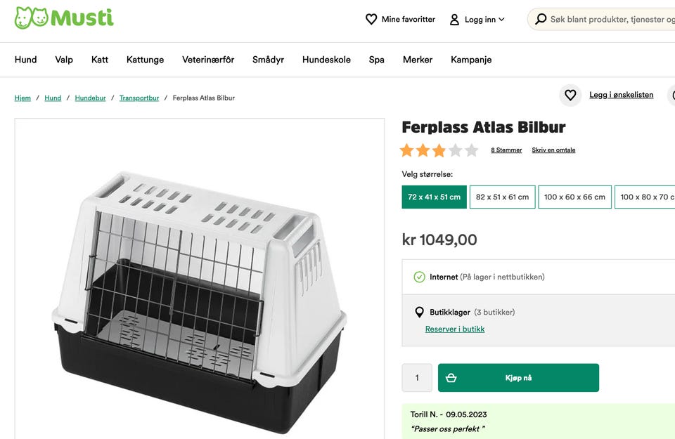This screenshot has width=675, height=439.
Task: Select size 72 x 41 x 51 cm
Action: [434, 197]
